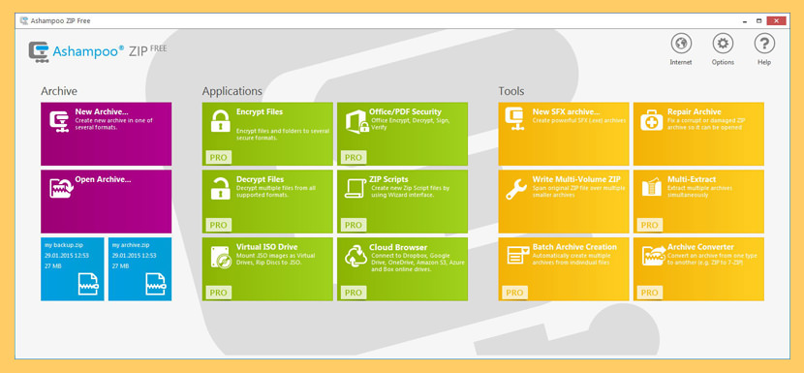Click the Encrypt Files padlock icon

click(221, 121)
